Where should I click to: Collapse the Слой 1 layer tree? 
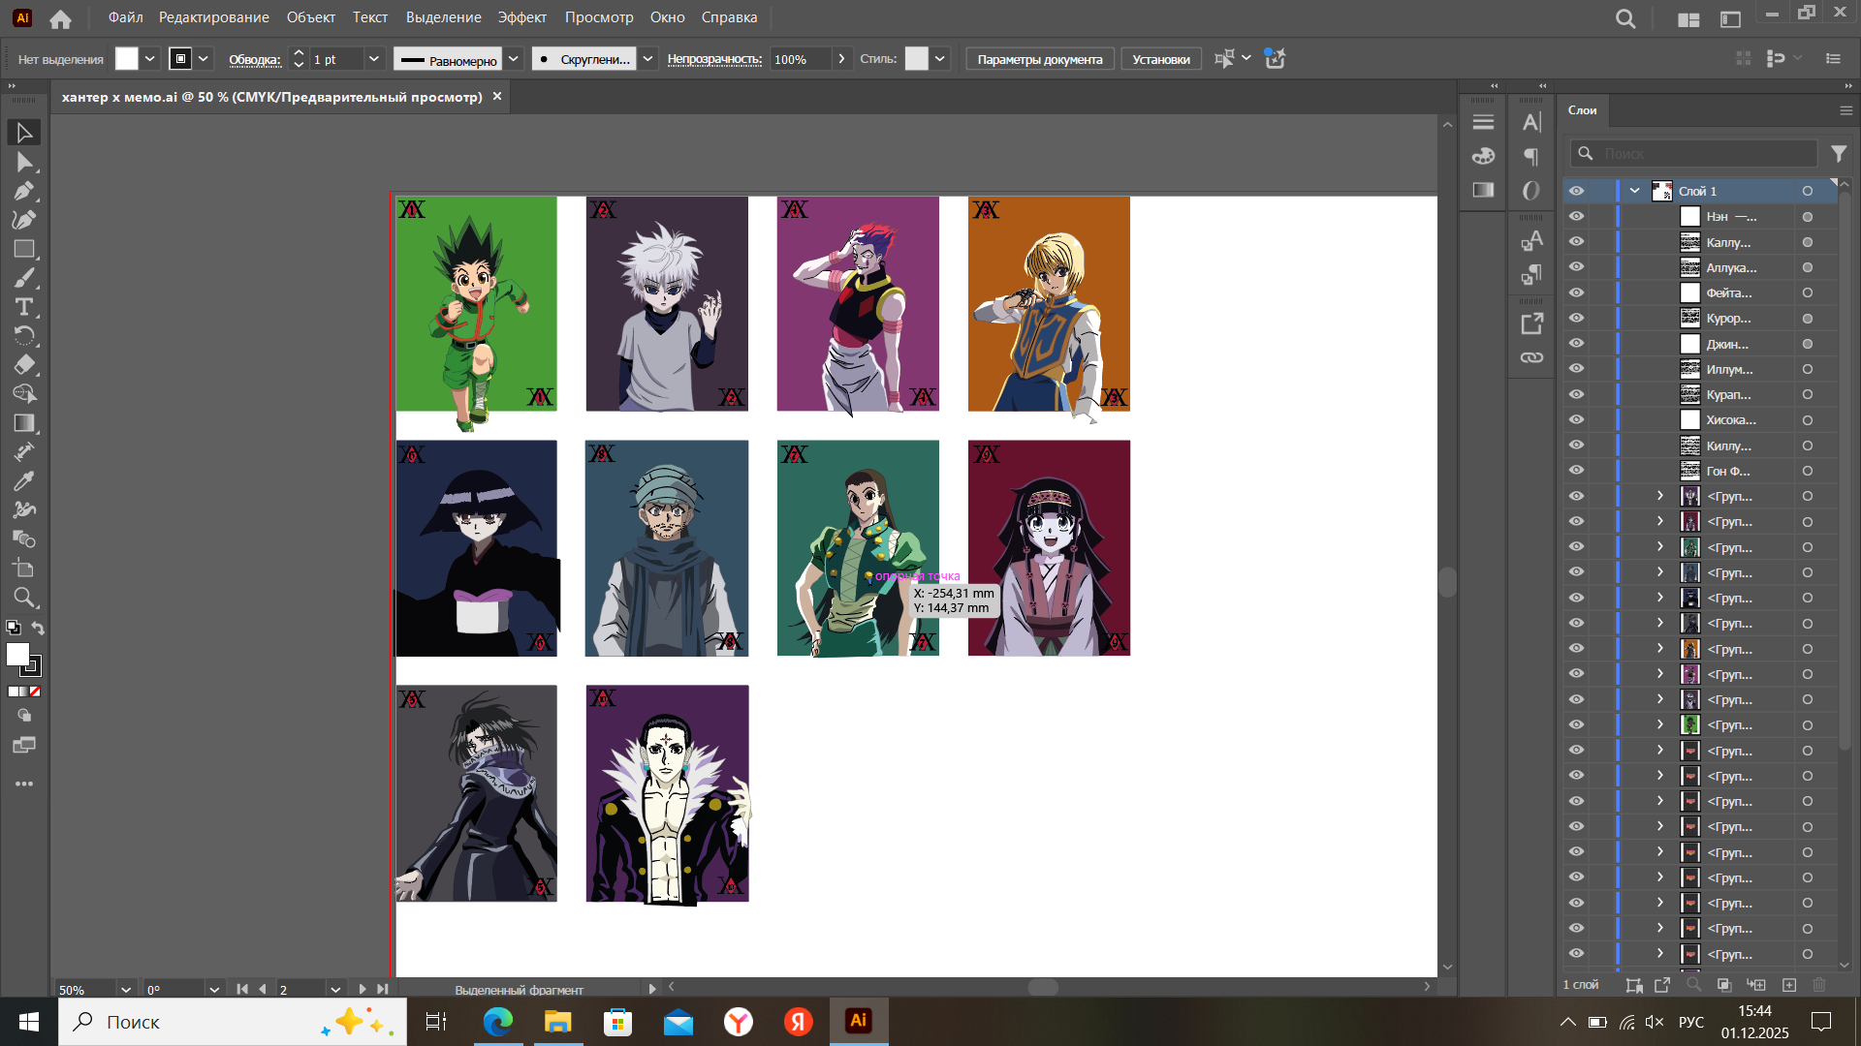(x=1635, y=191)
